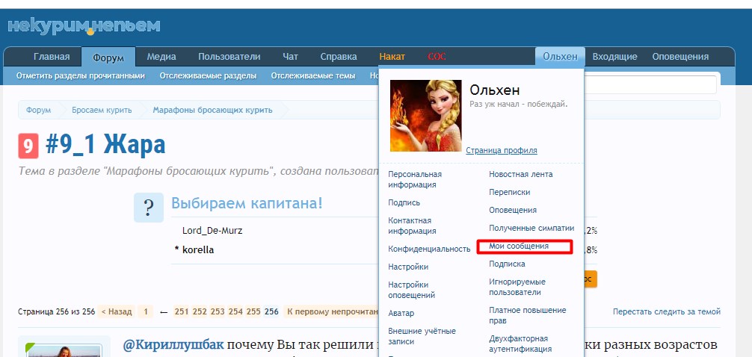Click the Ольхен username in dropdown header
The image size is (752, 357).
494,90
